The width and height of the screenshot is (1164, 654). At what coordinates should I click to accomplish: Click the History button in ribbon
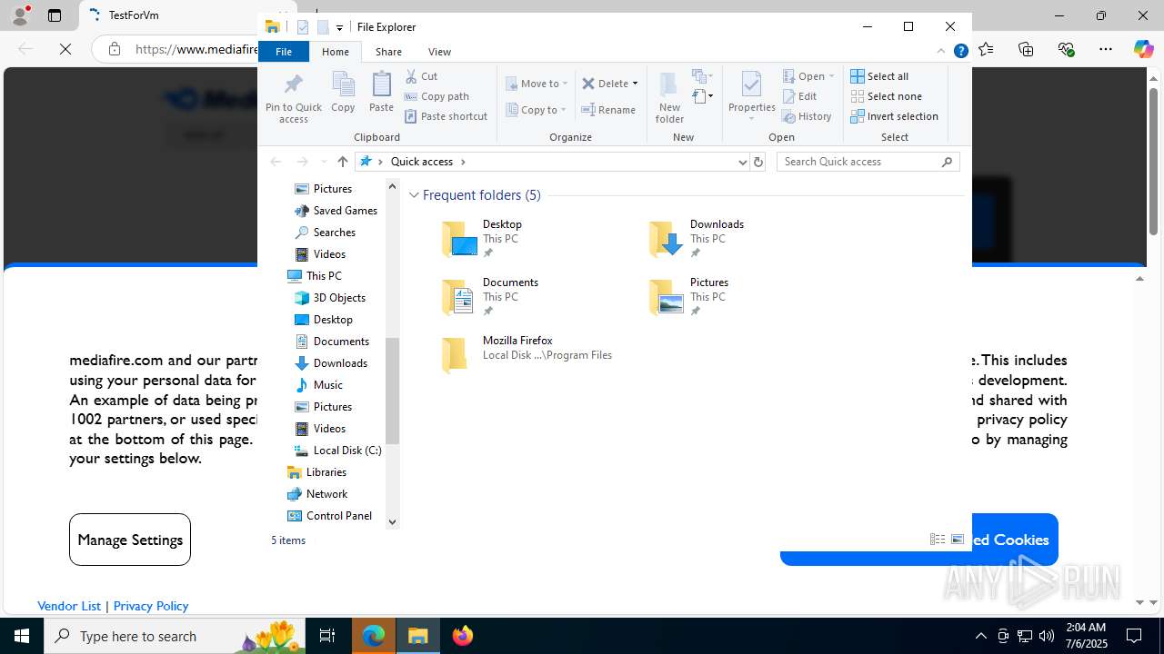point(808,116)
